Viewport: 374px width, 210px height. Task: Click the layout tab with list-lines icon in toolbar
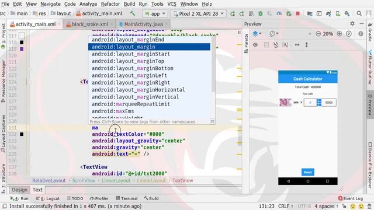tap(251, 13)
